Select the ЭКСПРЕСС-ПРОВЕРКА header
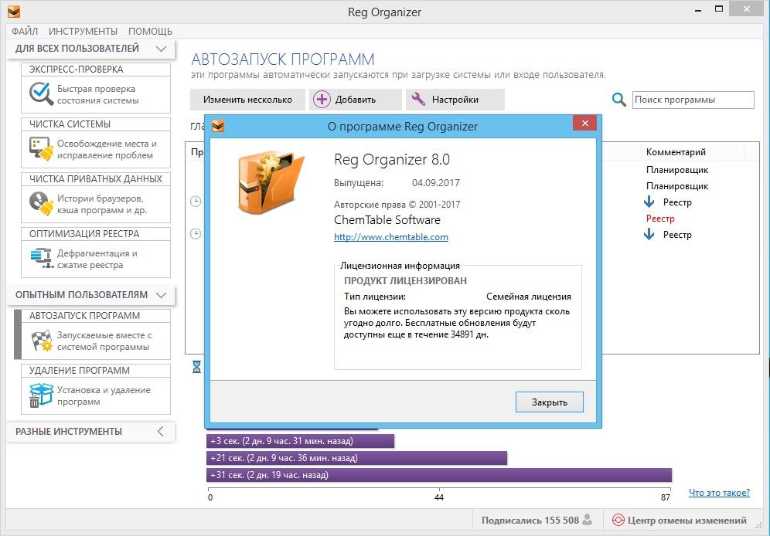 click(96, 70)
